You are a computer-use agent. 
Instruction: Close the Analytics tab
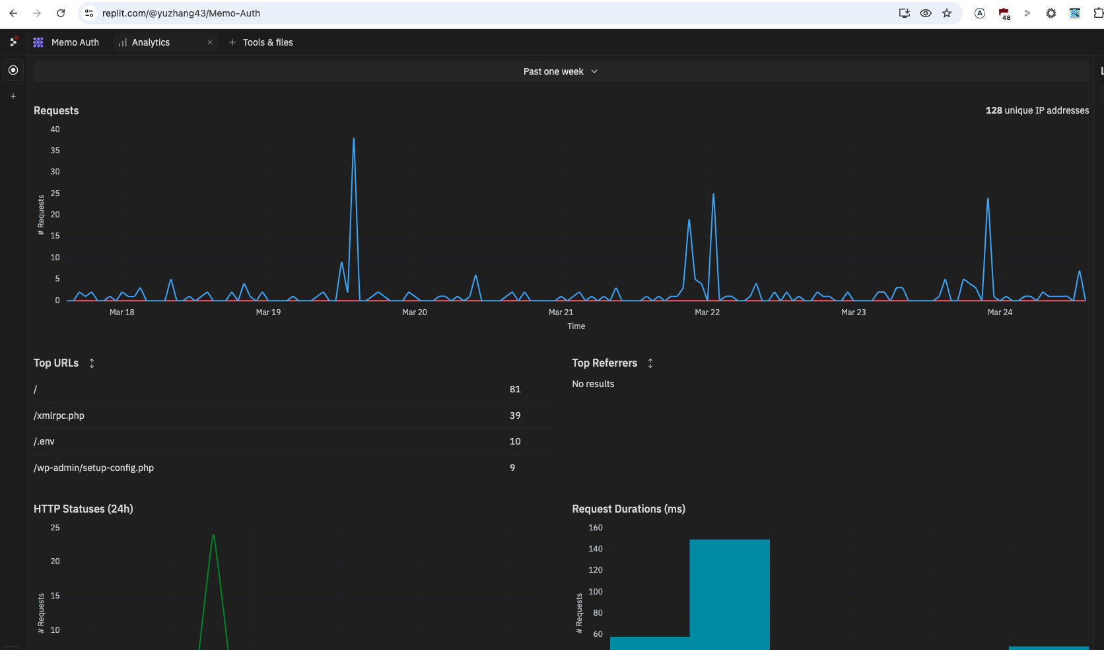210,42
